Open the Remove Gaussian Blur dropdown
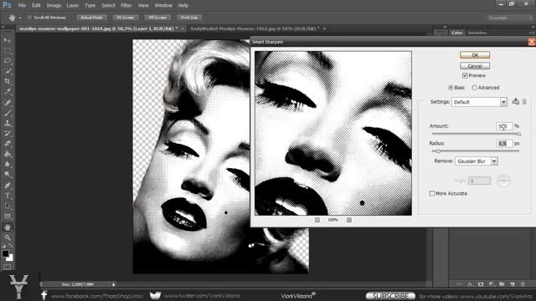The height and width of the screenshot is (301, 536). [x=477, y=161]
